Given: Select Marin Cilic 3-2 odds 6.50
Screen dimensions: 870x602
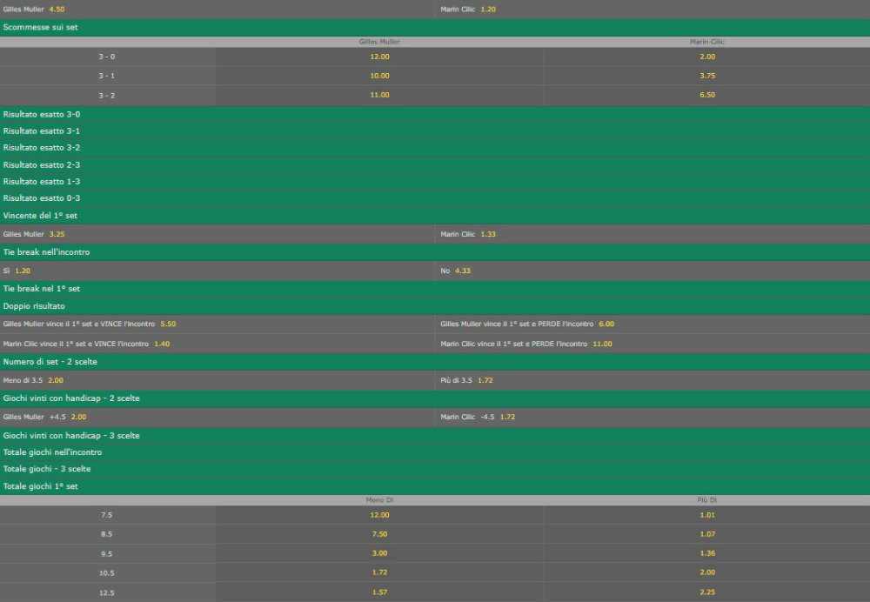Looking at the screenshot, I should 706,95.
